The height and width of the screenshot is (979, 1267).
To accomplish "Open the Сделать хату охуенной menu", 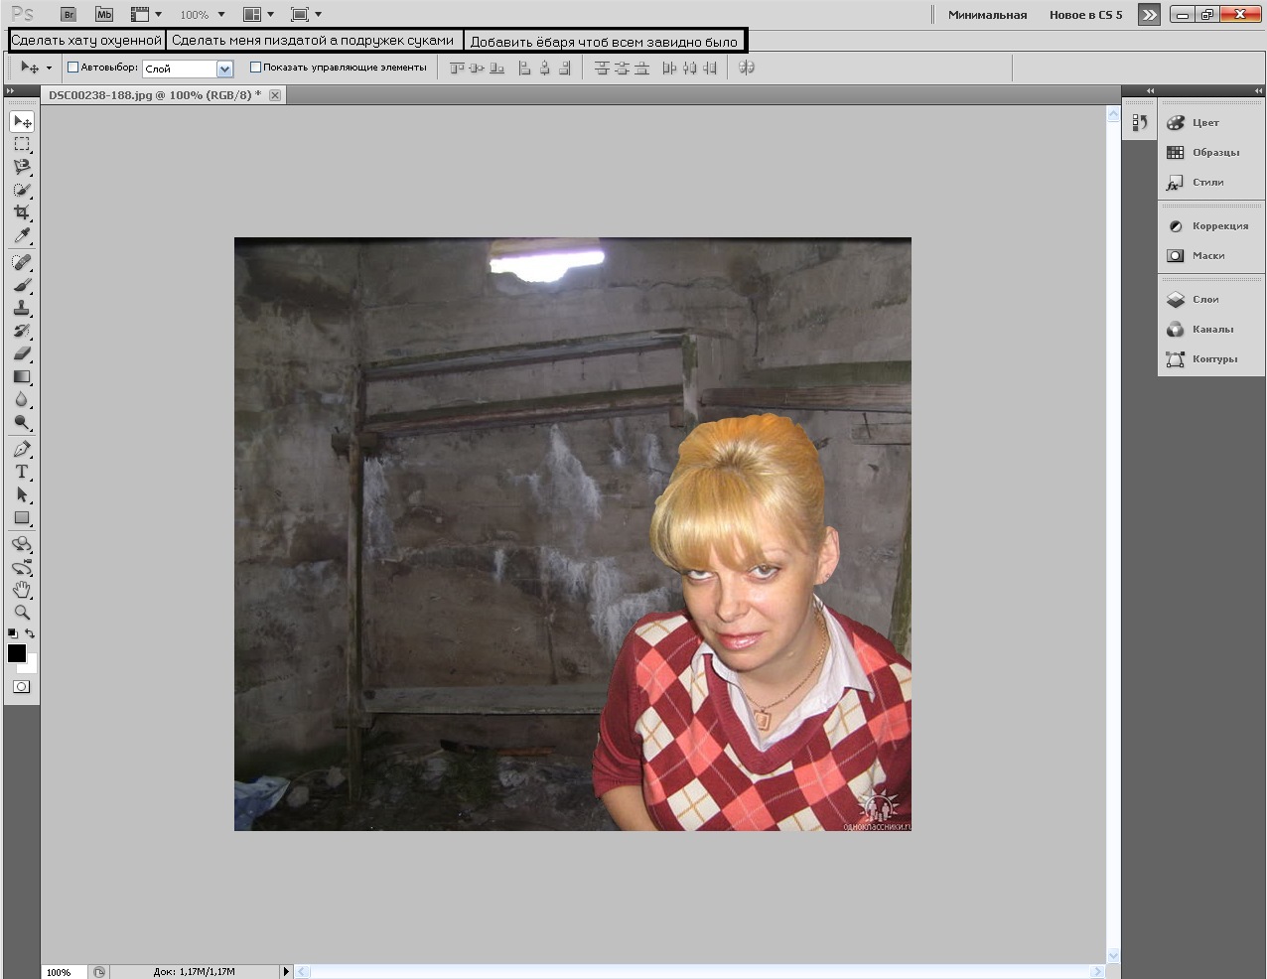I will click(x=86, y=41).
